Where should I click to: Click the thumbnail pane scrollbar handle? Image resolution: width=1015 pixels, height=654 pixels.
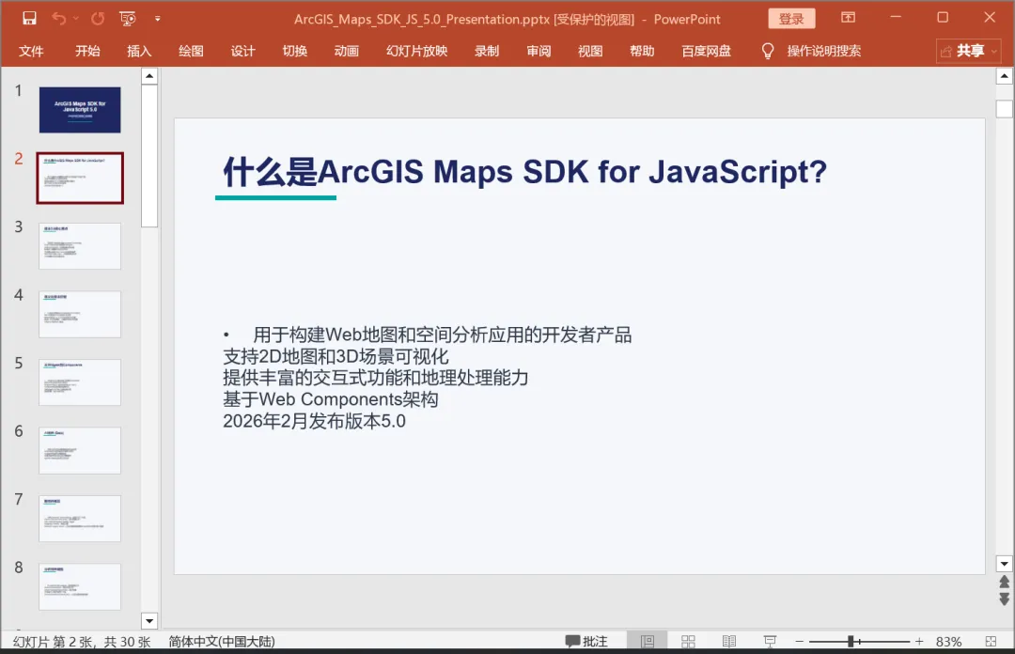click(x=149, y=155)
